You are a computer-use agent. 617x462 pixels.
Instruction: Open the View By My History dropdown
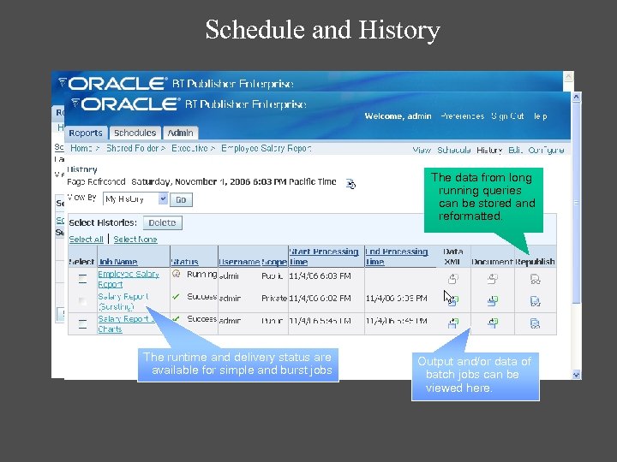click(135, 198)
